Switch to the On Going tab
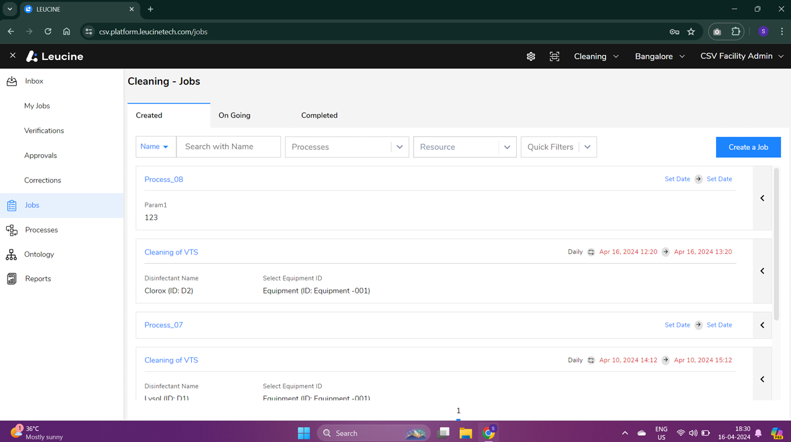 [235, 115]
